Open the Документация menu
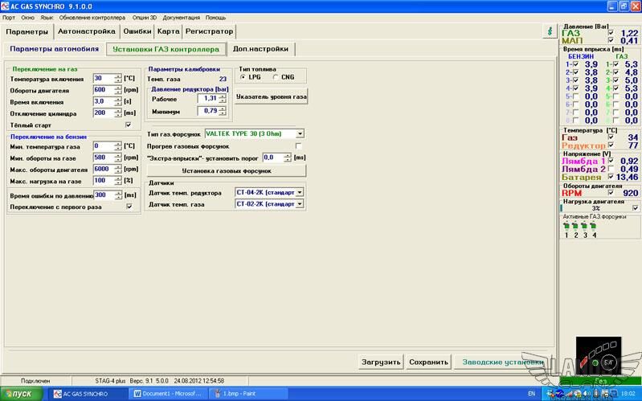642x401 pixels. [x=181, y=16]
